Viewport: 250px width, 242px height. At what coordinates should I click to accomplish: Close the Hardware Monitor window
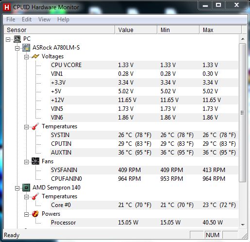(x=236, y=5)
